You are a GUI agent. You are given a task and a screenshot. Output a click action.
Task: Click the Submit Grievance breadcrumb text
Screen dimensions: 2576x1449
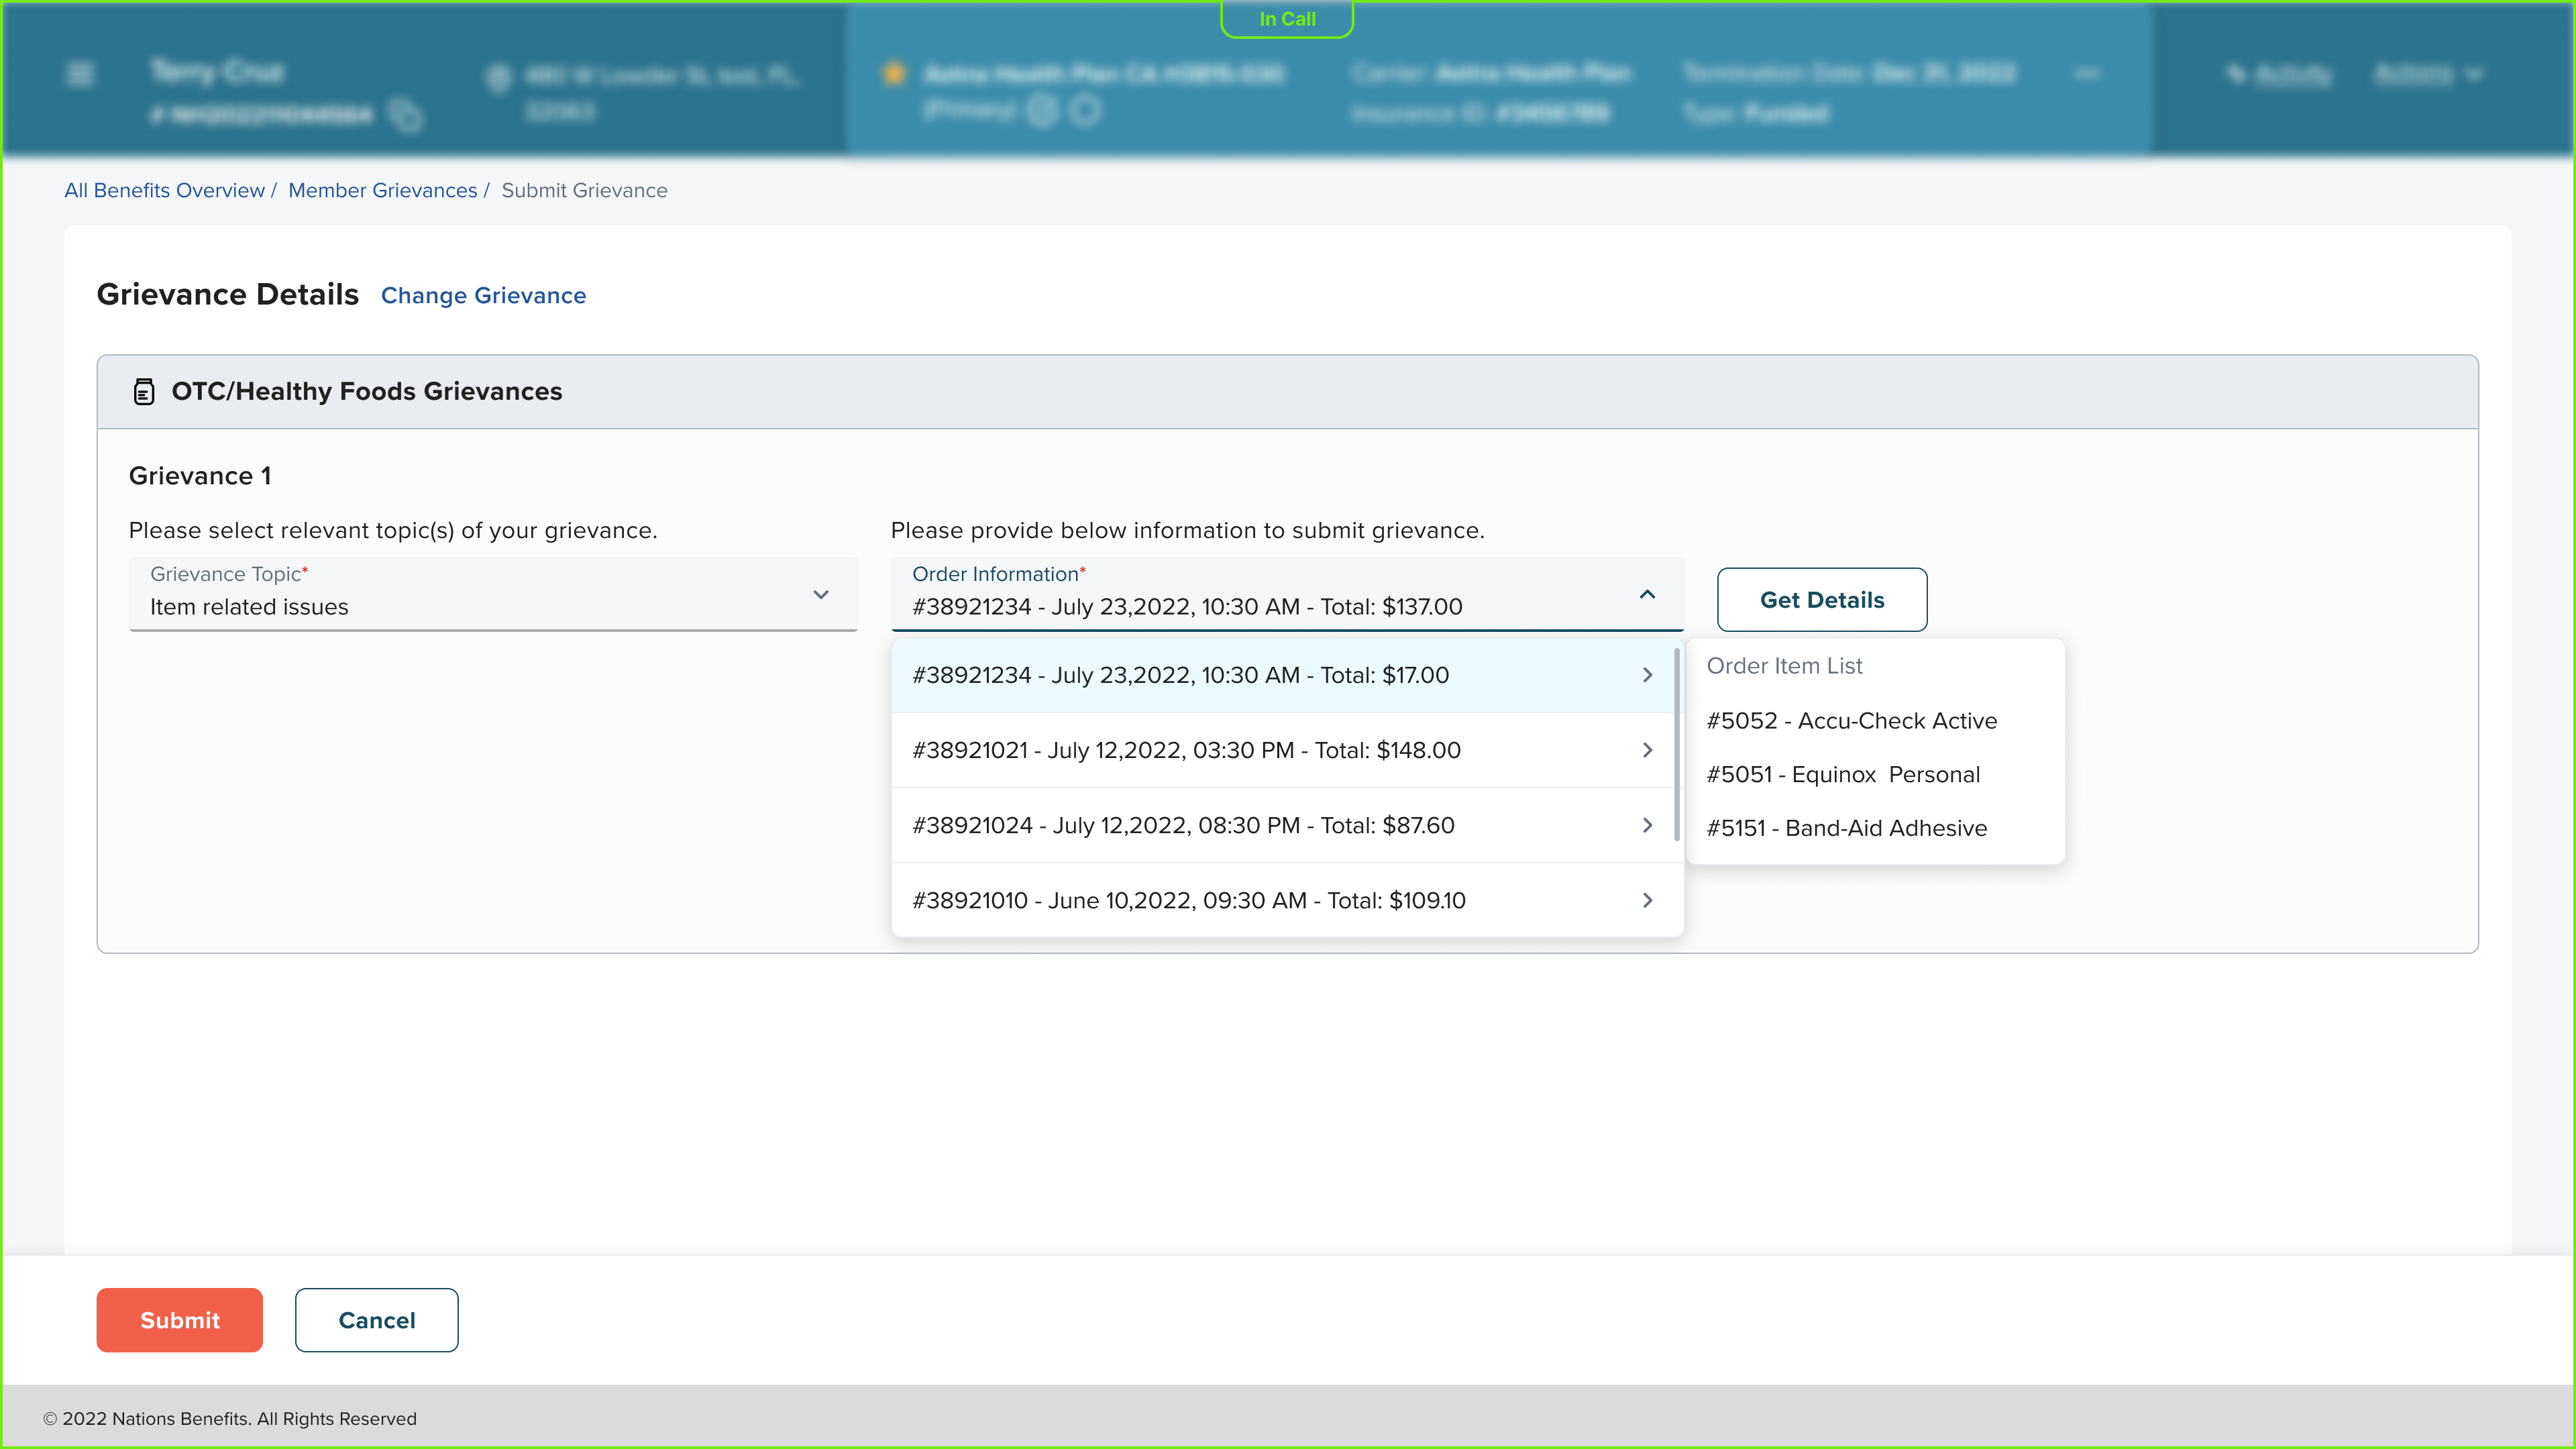coord(584,190)
